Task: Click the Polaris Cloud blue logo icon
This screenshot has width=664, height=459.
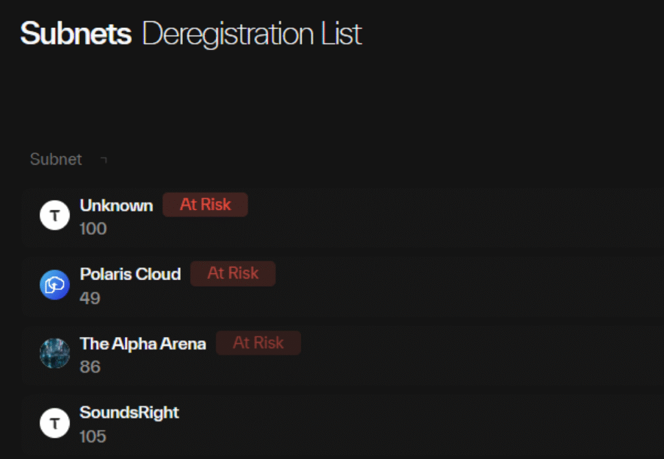Action: coord(54,285)
